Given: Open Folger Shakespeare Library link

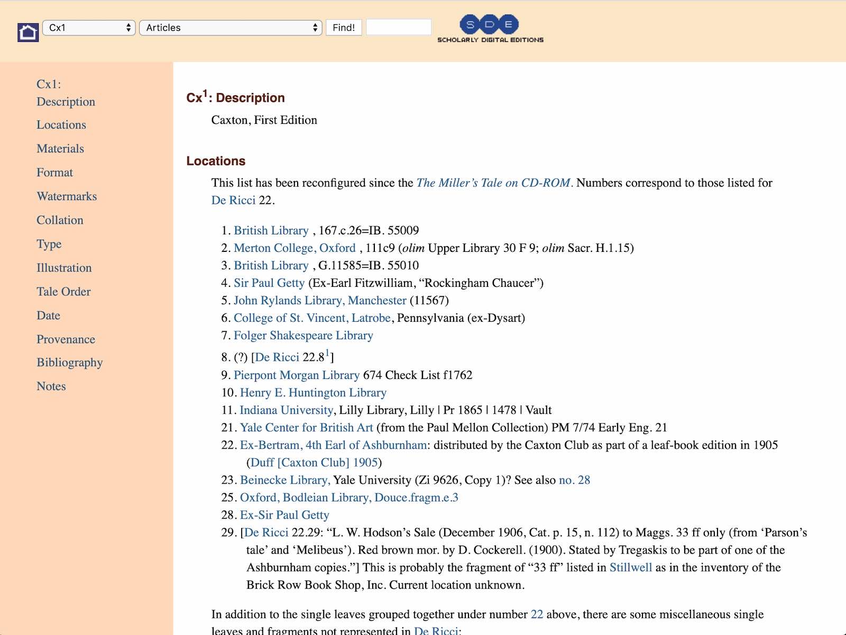Looking at the screenshot, I should (304, 335).
